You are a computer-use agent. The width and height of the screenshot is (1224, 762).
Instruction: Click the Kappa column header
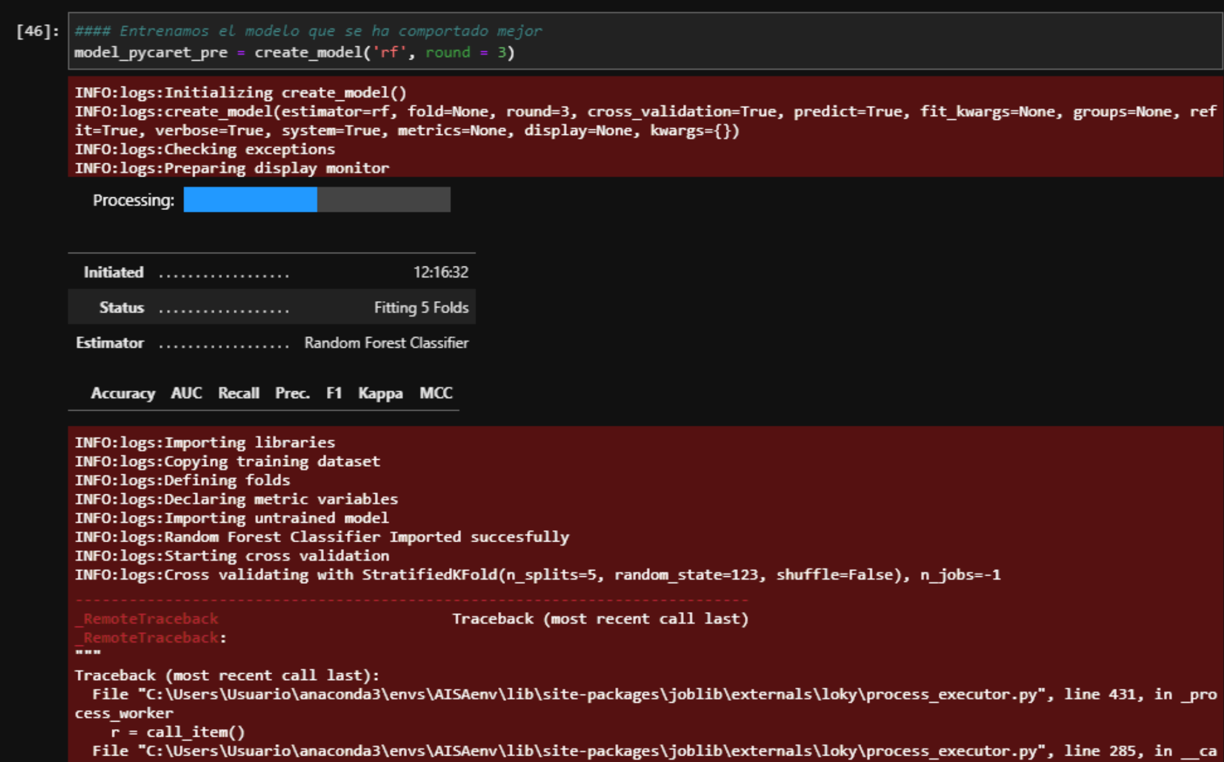point(381,393)
